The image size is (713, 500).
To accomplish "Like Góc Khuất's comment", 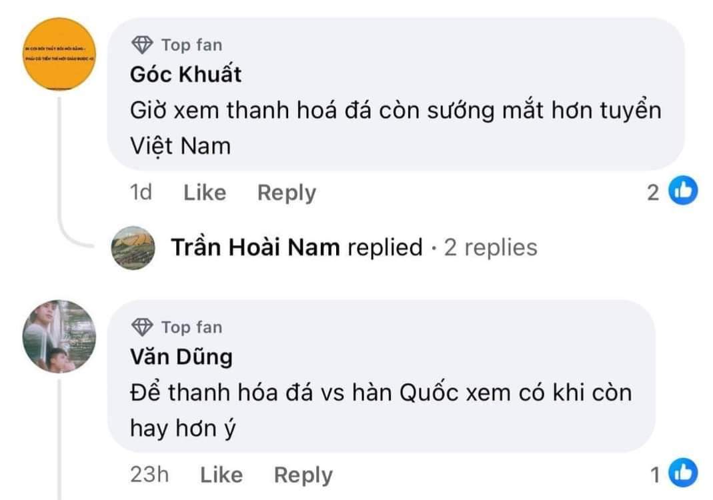I will [205, 193].
